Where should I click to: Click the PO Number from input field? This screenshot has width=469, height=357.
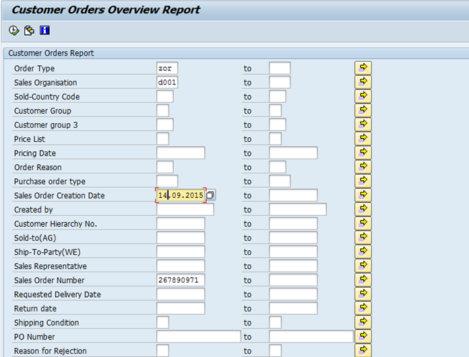(x=198, y=337)
